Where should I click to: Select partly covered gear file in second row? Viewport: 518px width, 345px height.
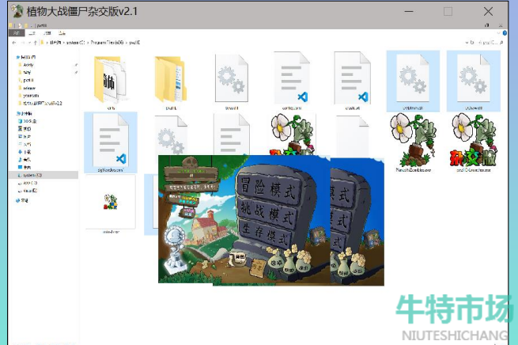coord(171,135)
